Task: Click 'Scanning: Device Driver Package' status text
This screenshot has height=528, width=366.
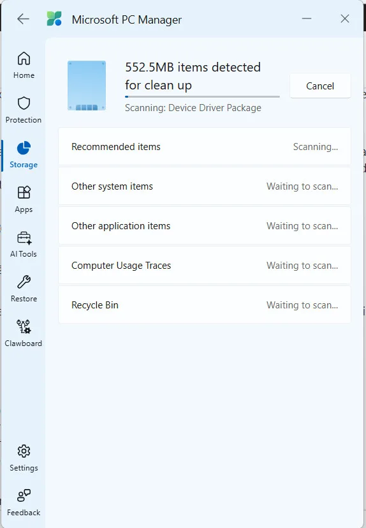Action: click(193, 108)
